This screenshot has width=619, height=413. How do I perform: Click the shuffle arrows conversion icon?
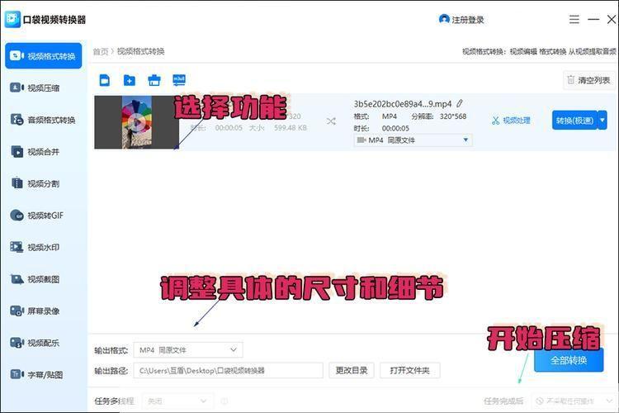pos(331,121)
